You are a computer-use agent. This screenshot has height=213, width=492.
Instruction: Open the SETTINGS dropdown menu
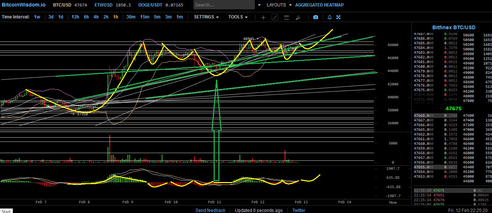pyautogui.click(x=206, y=17)
